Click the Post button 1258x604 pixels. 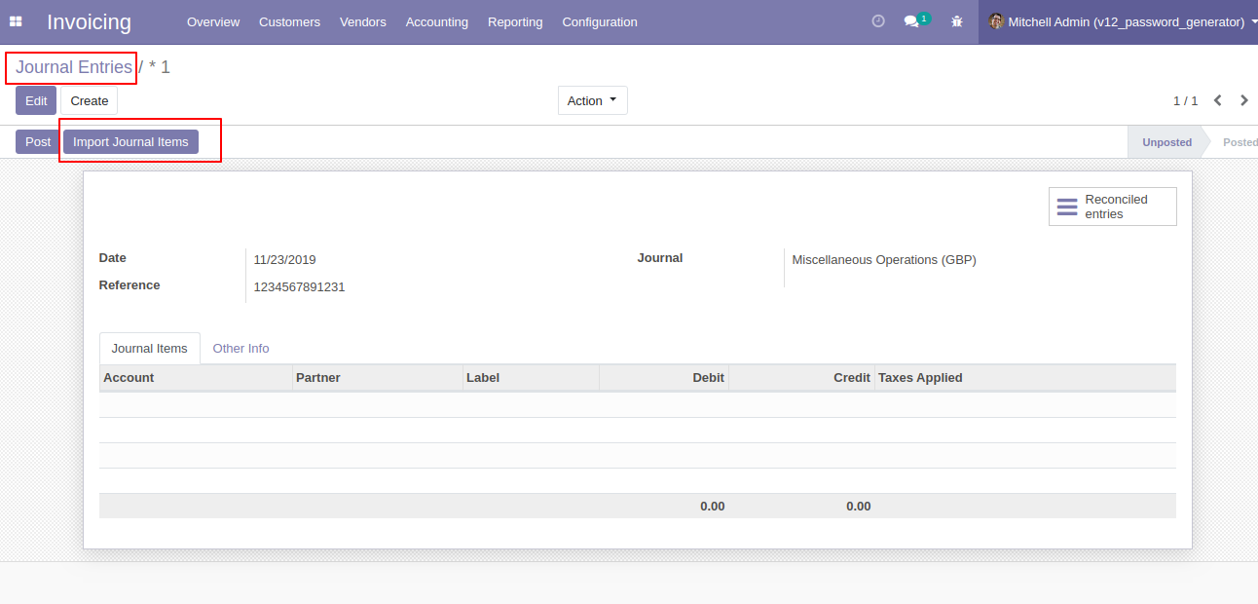point(38,141)
